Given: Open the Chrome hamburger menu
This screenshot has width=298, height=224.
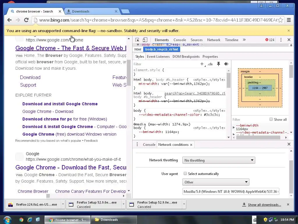Looking at the screenshot, I should coord(289,20).
